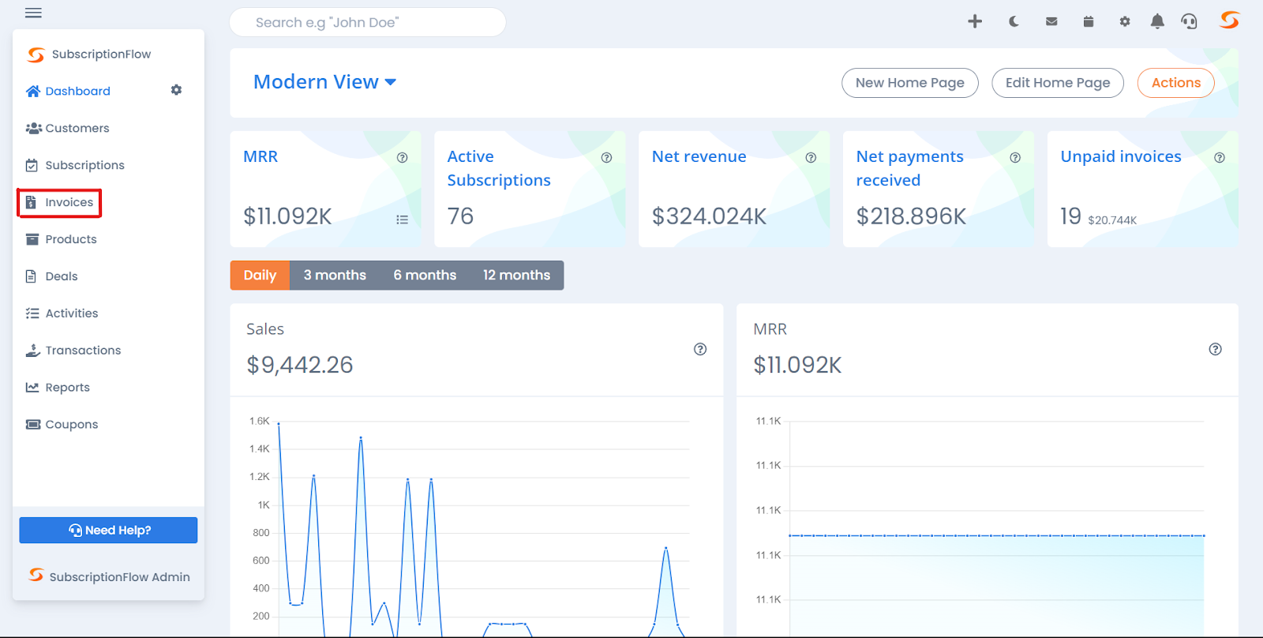1263x638 pixels.
Task: Click the SubscriptionFlow profile logo top right
Action: [x=1229, y=20]
